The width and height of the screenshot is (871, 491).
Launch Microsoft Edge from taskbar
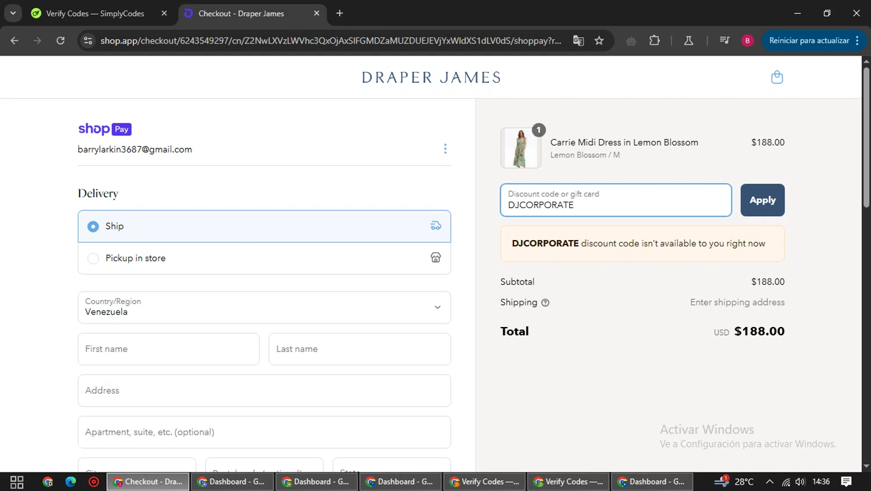pyautogui.click(x=71, y=482)
